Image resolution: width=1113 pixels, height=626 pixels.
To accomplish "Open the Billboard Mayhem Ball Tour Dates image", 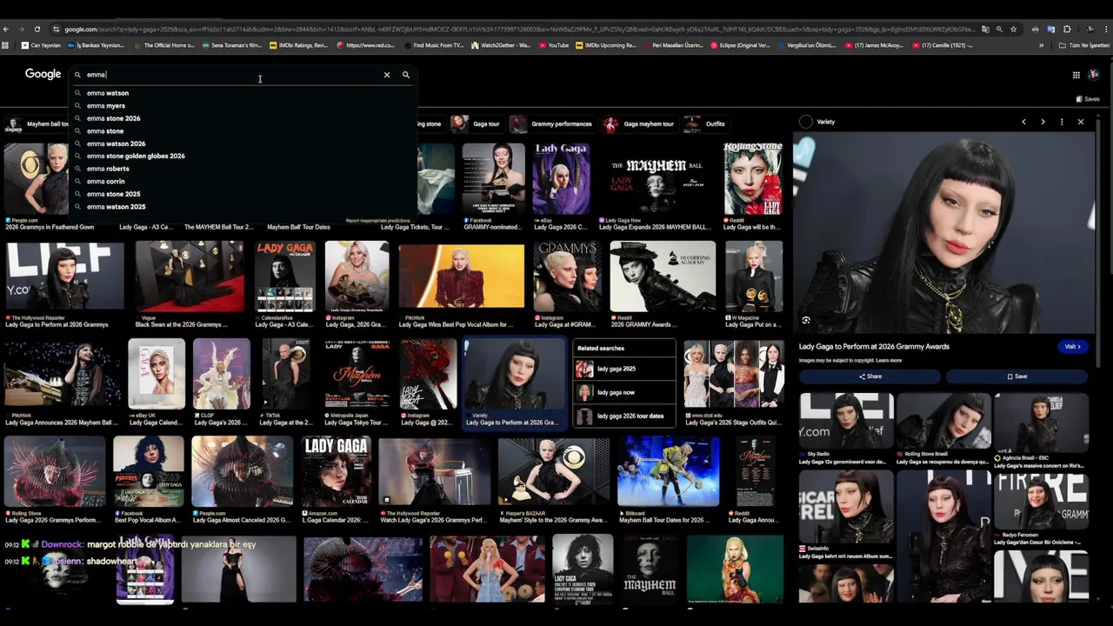I will [x=668, y=470].
